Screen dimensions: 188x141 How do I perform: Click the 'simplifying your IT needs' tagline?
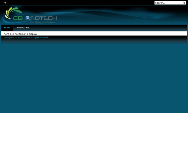44,22
